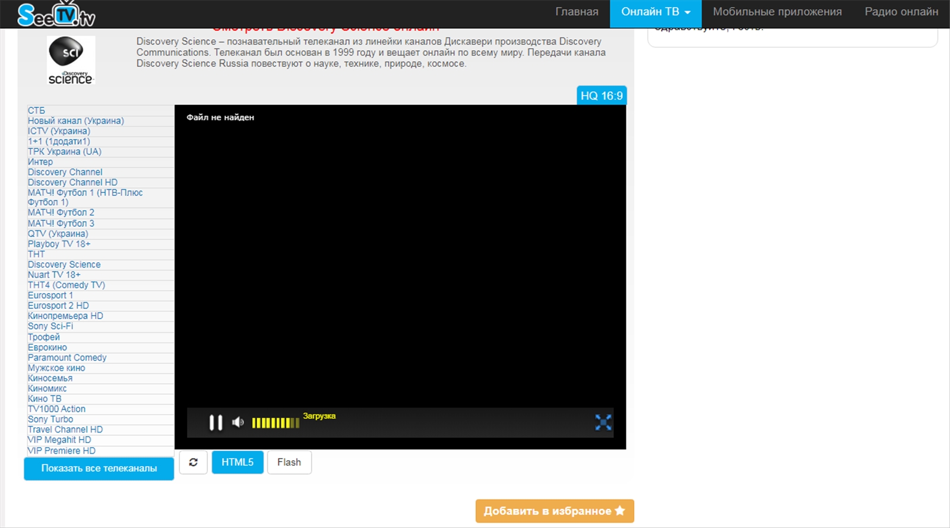Open the Главная menu item

577,12
